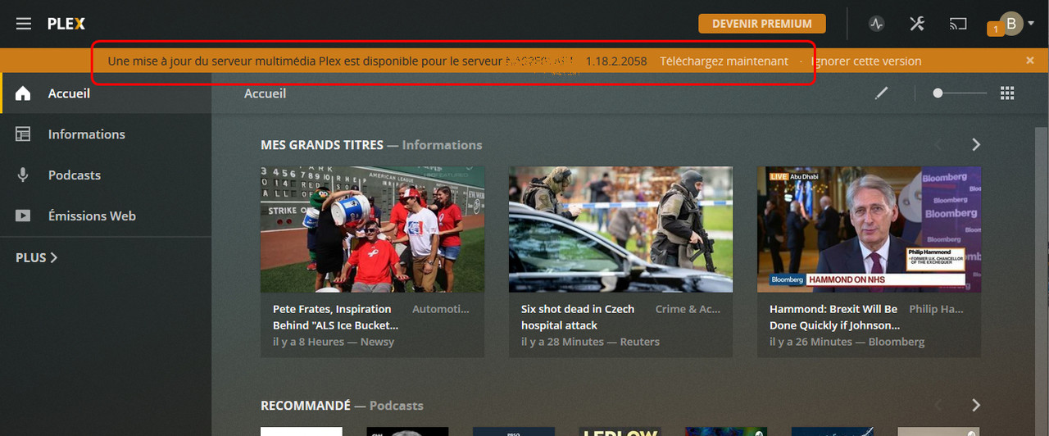Click il y a 28 Minutes — Reuters

(590, 342)
